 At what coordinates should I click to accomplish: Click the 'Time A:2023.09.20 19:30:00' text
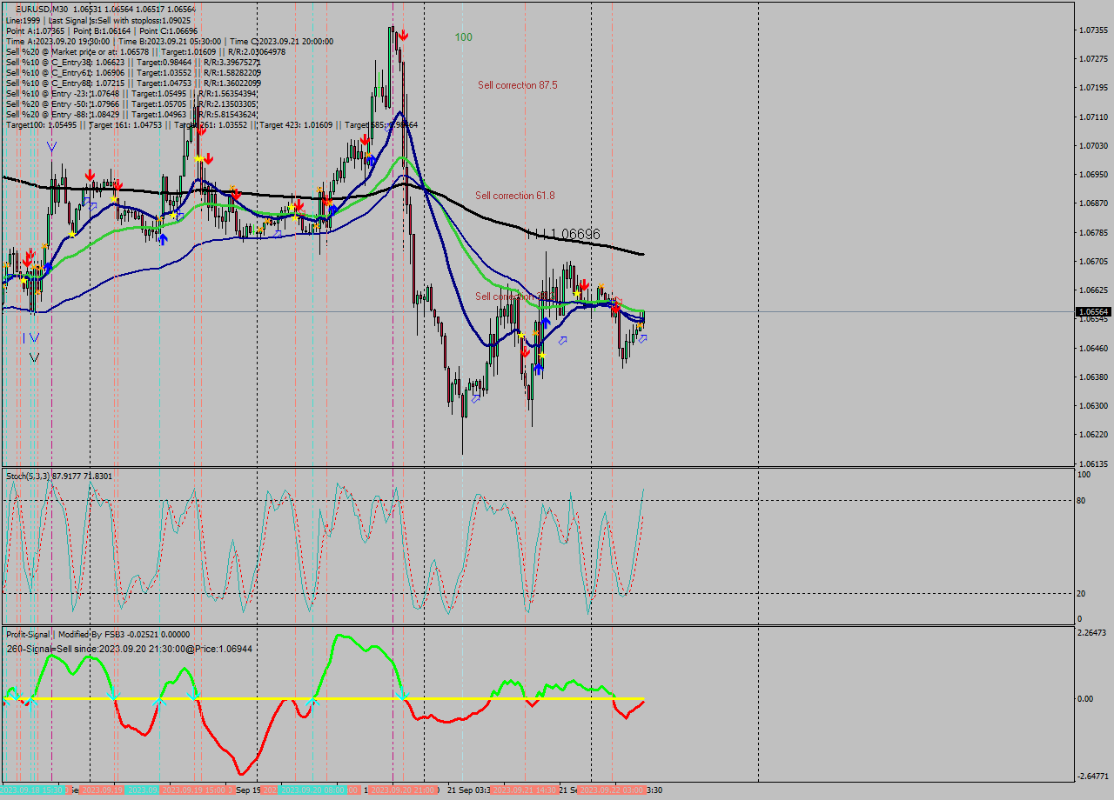click(x=57, y=41)
